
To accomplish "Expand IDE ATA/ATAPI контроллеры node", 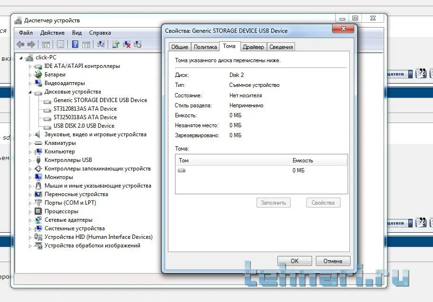I will tap(30, 66).
